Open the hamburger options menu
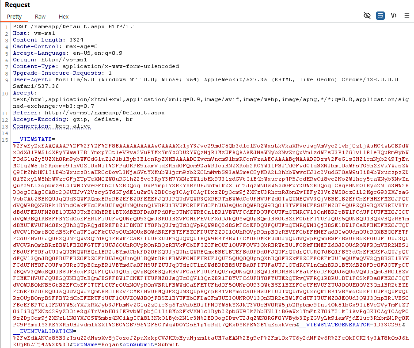 pyautogui.click(x=407, y=15)
